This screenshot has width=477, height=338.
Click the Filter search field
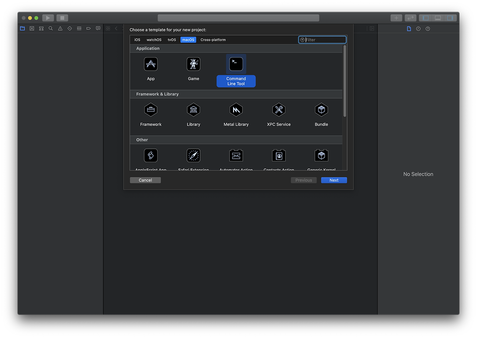pyautogui.click(x=322, y=40)
